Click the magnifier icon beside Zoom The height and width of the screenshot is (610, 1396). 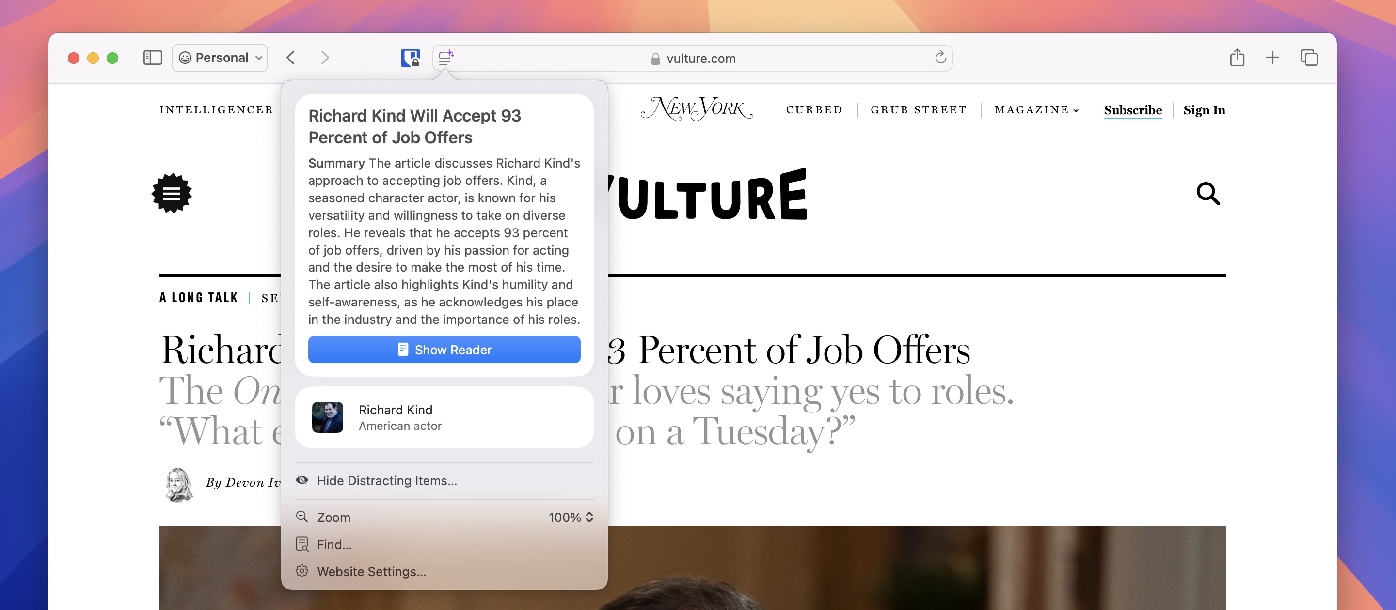pos(302,517)
